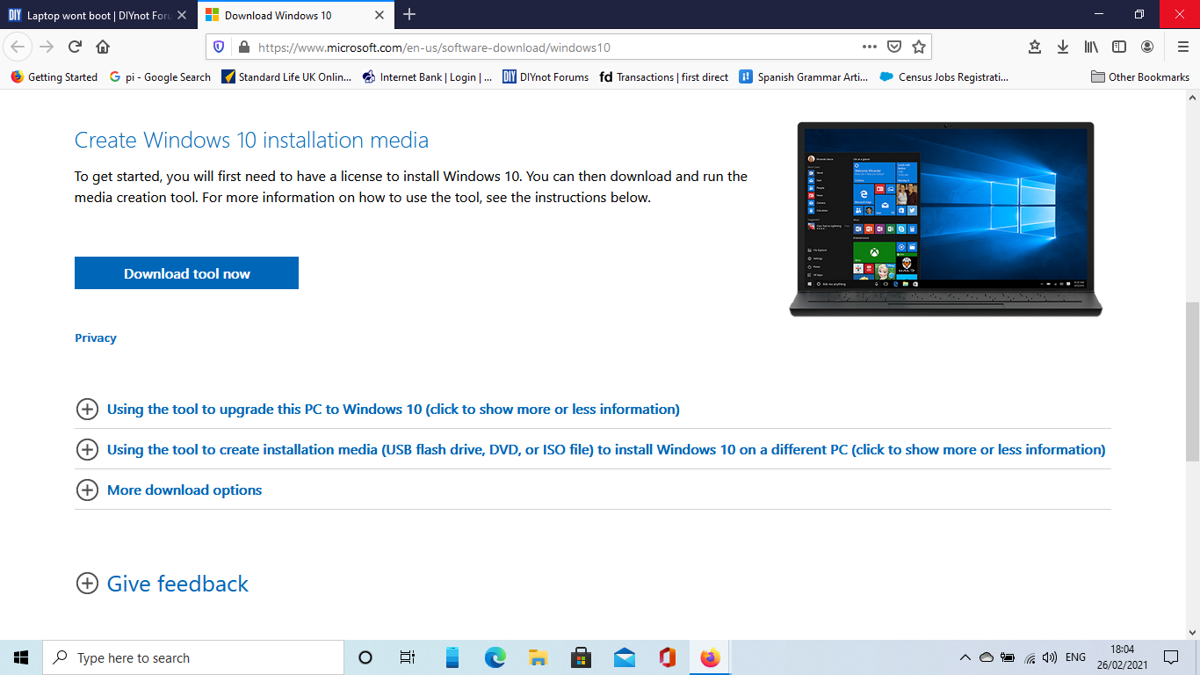Click the 'Download tool now' button

coord(186,273)
